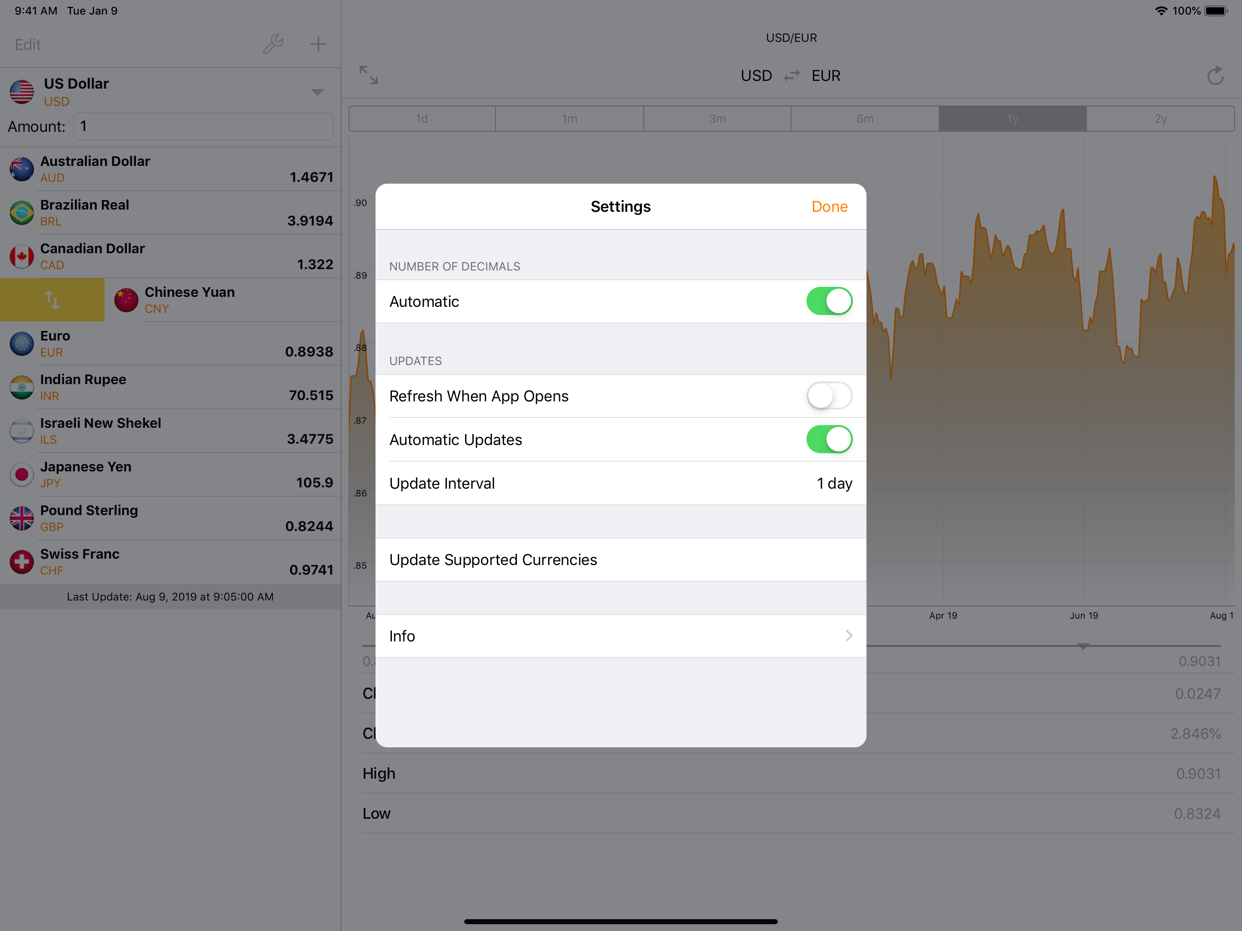Select the Indian Rupee 70.515 row

(x=170, y=387)
